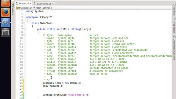Click the 'show.runDemo();' line
176x99 pixels.
(x=53, y=86)
